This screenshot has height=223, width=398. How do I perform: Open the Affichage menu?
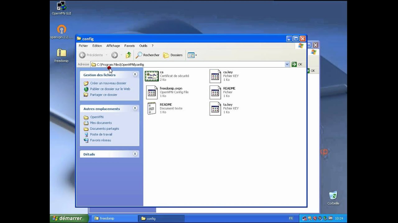tap(113, 46)
